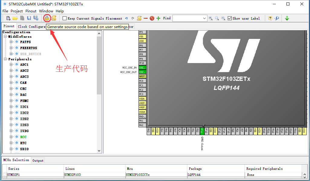The image size is (310, 181).
Task: Select the IWDG tree item
Action: click(24, 131)
